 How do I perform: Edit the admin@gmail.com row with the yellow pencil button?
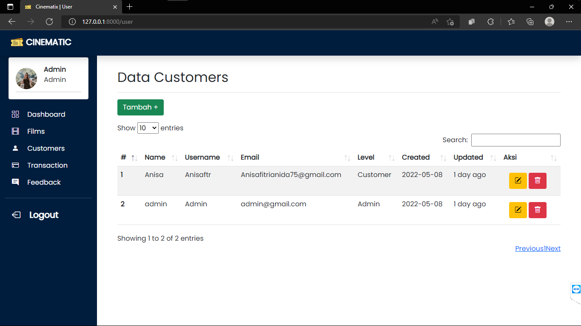tap(518, 210)
